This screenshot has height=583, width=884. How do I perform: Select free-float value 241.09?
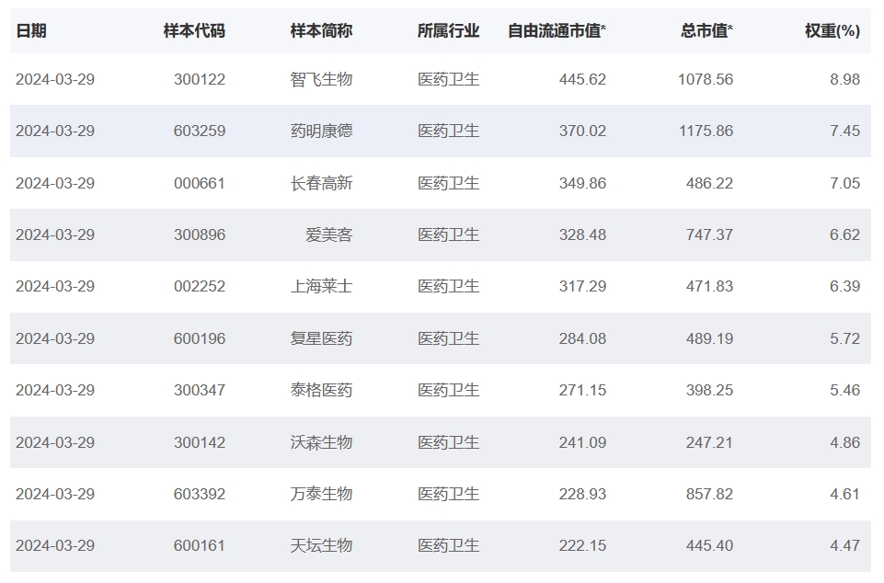[x=583, y=442]
